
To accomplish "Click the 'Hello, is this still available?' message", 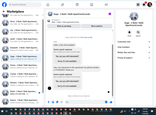I will pos(64,45).
